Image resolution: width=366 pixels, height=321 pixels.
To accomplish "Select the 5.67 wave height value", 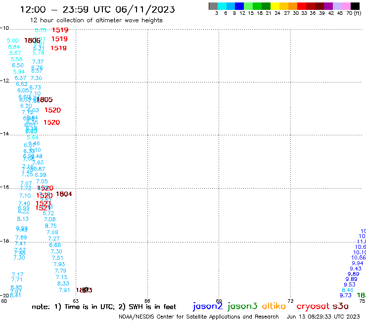I will click(x=15, y=53).
